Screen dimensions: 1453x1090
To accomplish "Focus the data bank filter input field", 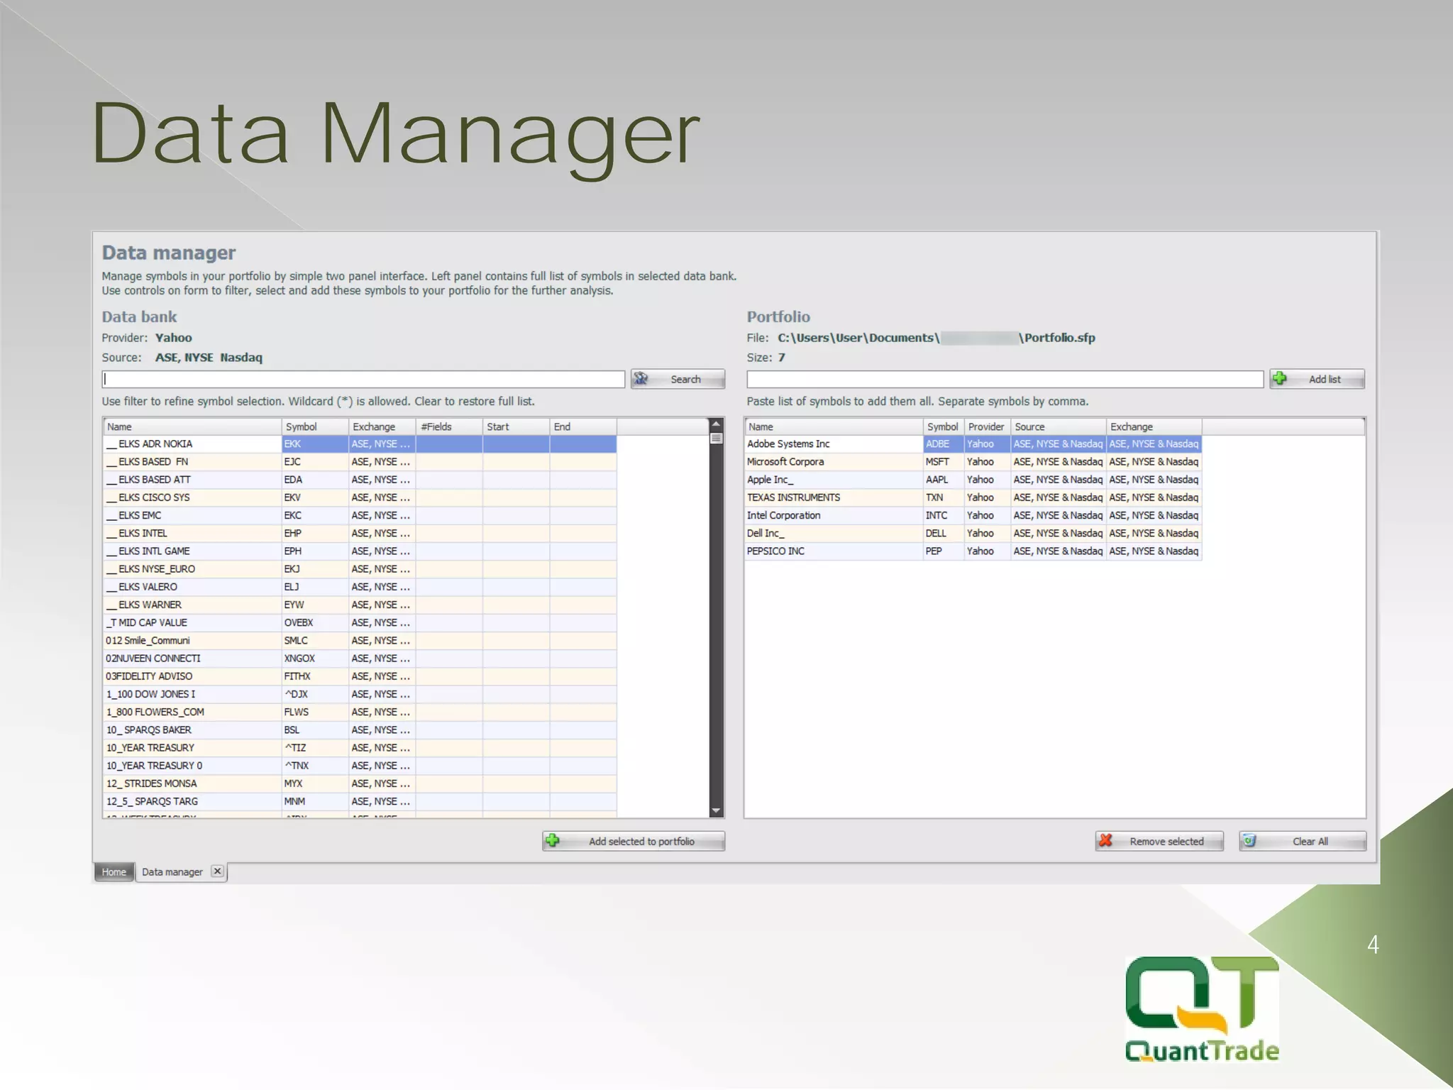I will pos(363,379).
